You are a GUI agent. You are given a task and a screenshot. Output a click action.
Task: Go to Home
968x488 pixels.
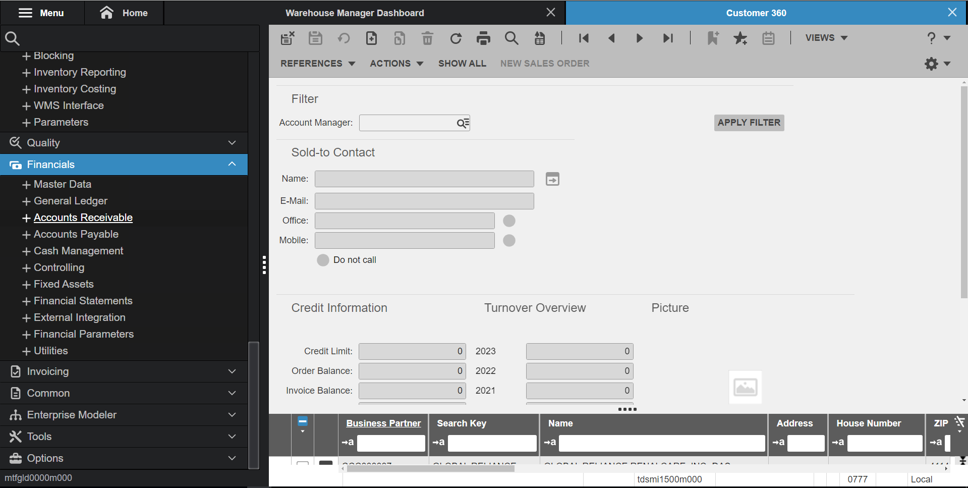tap(124, 13)
